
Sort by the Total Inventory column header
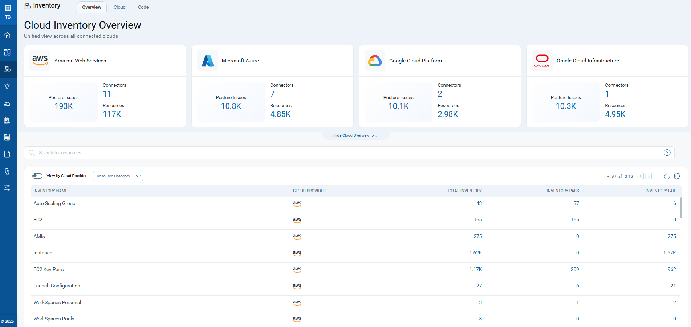coord(464,191)
